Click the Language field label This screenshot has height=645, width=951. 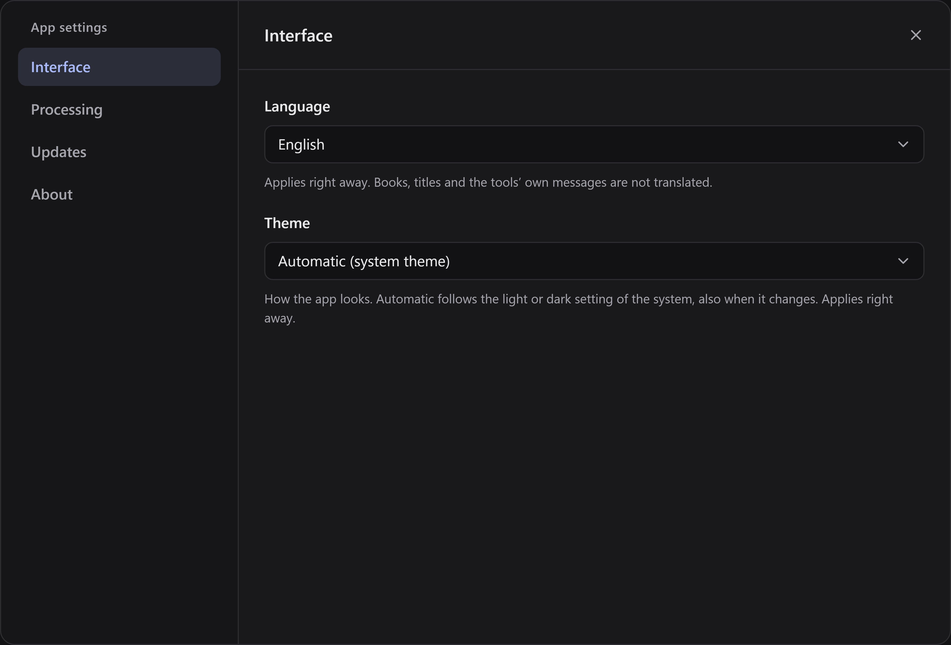(297, 107)
